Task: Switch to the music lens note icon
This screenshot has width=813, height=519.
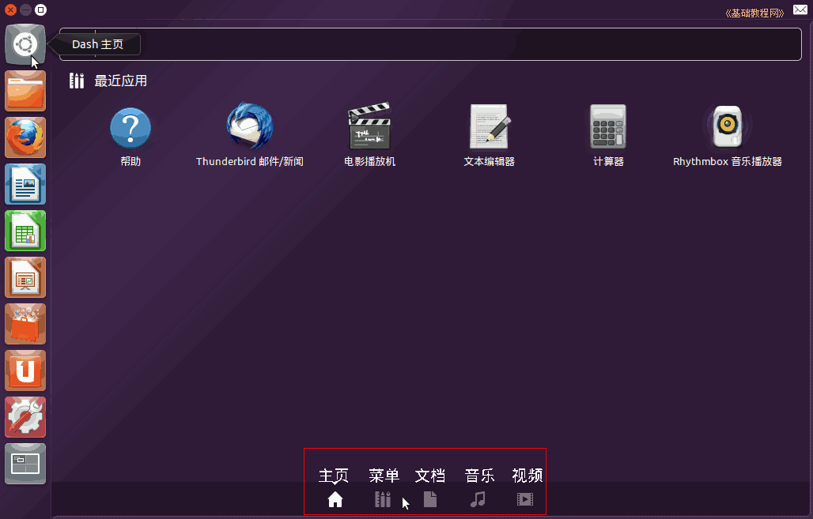Action: 478,499
